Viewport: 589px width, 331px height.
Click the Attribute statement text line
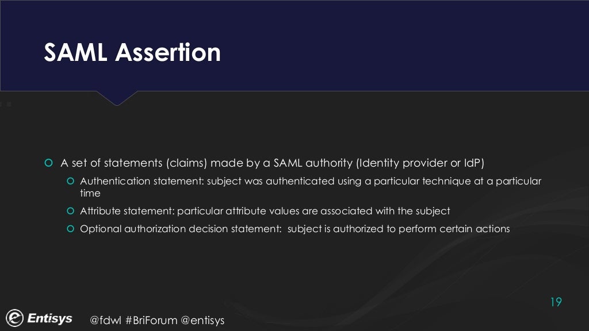[265, 211]
